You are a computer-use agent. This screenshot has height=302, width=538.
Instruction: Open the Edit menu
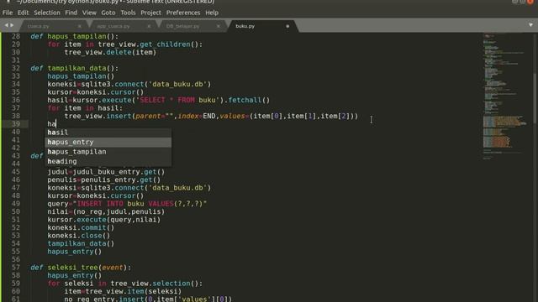click(23, 13)
